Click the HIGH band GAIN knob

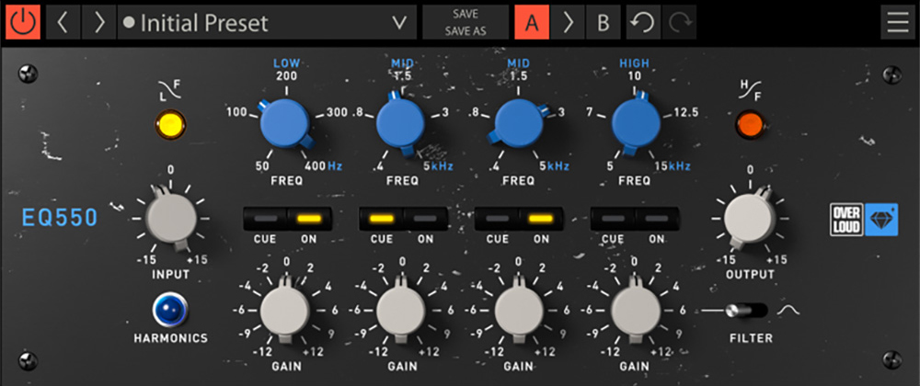tap(636, 311)
